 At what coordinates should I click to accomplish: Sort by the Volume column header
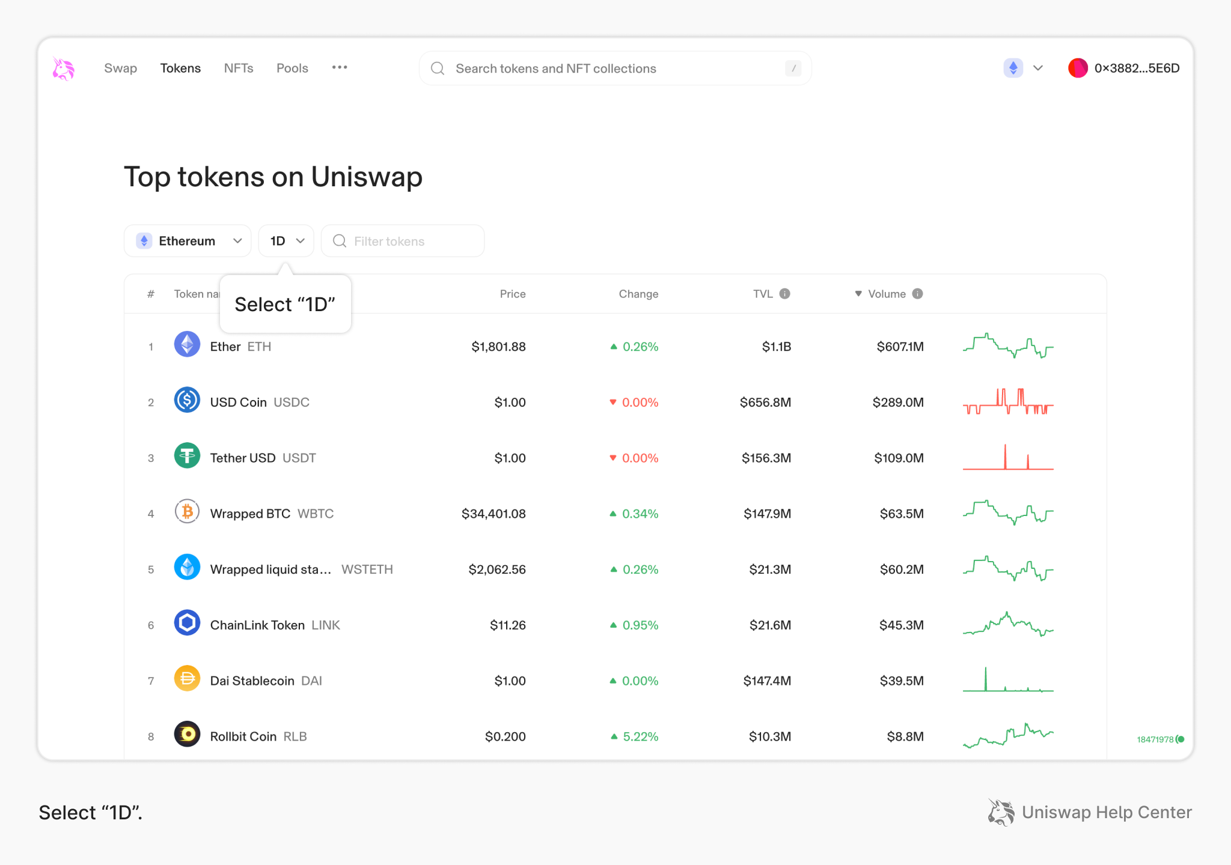tap(887, 294)
